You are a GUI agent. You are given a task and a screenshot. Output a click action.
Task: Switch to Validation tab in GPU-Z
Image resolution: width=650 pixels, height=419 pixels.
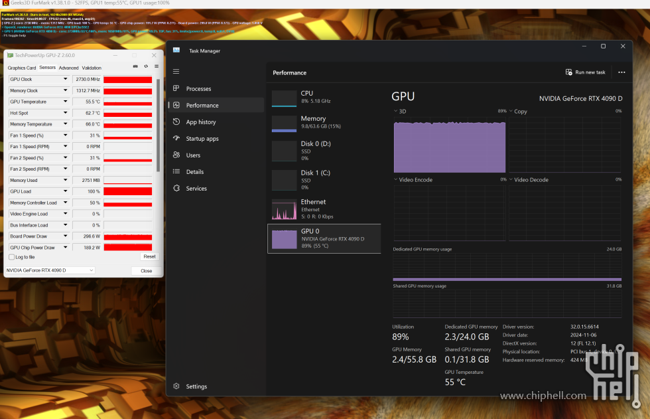tap(92, 68)
